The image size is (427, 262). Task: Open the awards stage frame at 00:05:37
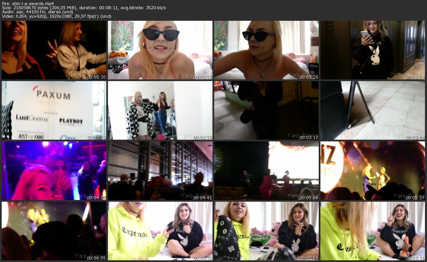point(373,171)
